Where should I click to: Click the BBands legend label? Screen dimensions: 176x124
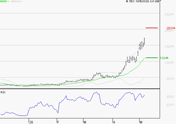(15, 1)
